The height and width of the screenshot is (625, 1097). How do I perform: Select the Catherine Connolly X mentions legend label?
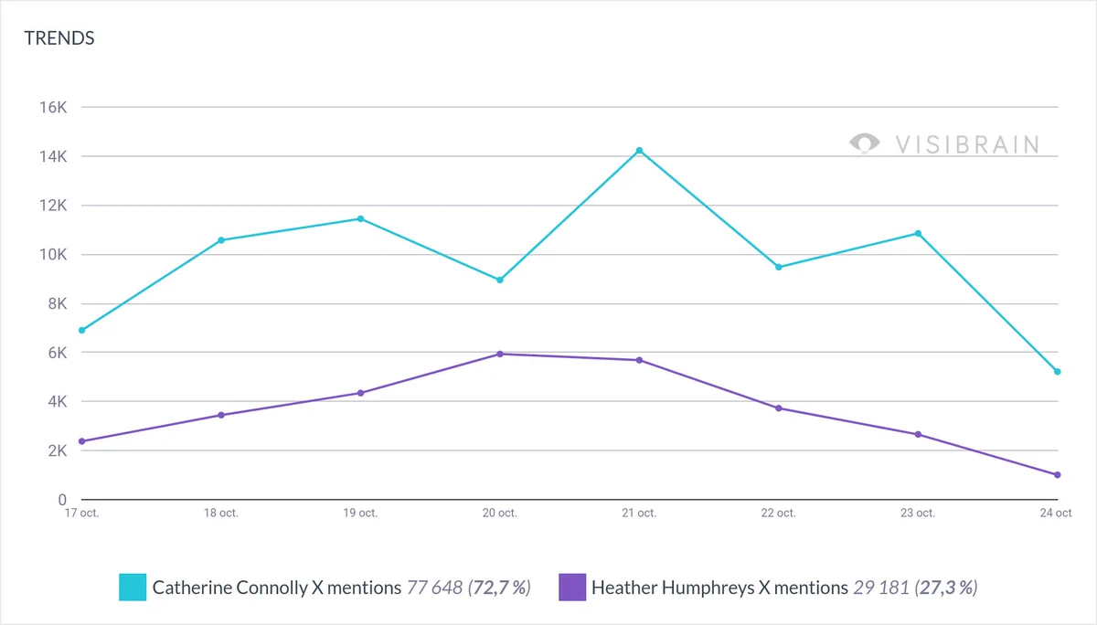click(x=276, y=588)
